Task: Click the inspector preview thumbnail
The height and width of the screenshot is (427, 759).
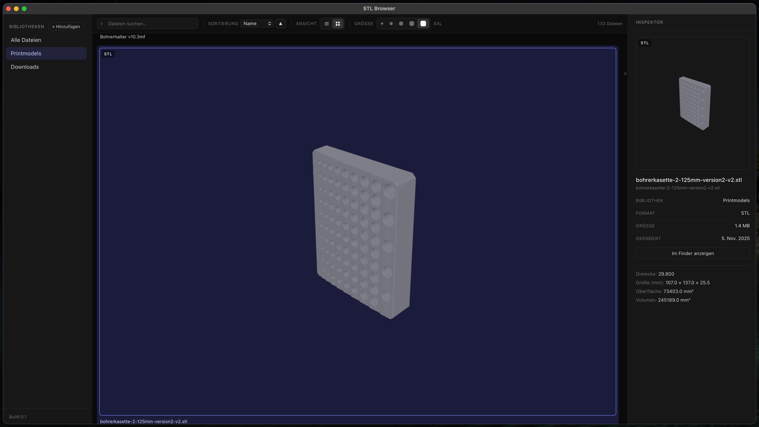Action: pos(693,103)
